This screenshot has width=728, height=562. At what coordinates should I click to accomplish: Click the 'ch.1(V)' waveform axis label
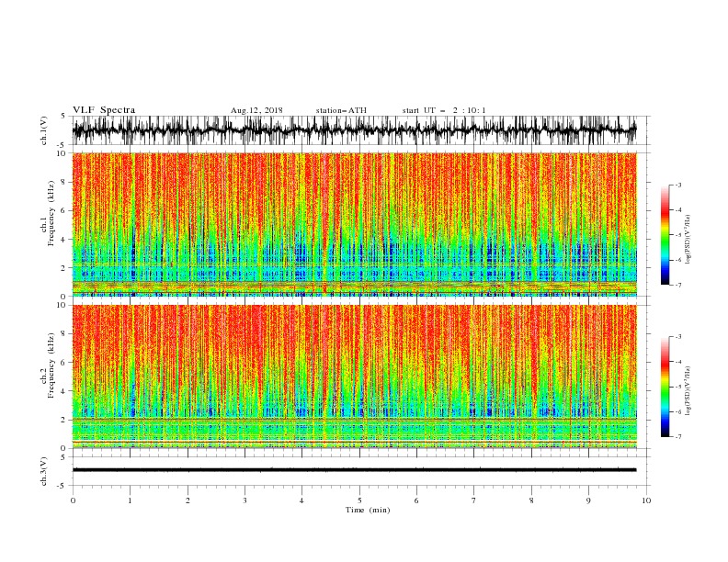pyautogui.click(x=44, y=130)
